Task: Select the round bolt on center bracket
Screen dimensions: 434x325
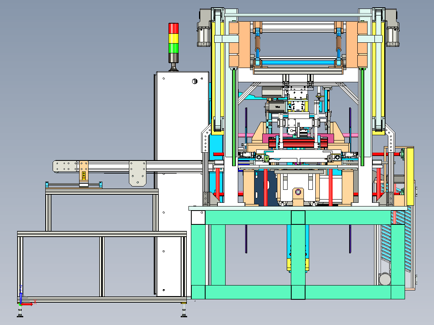Action: click(298, 192)
